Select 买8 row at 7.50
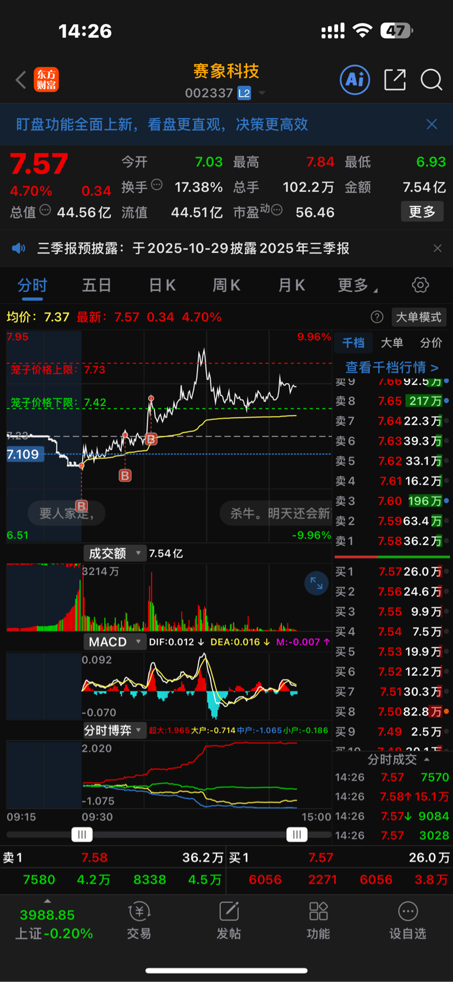Screen dimensions: 453x982 click(x=392, y=712)
